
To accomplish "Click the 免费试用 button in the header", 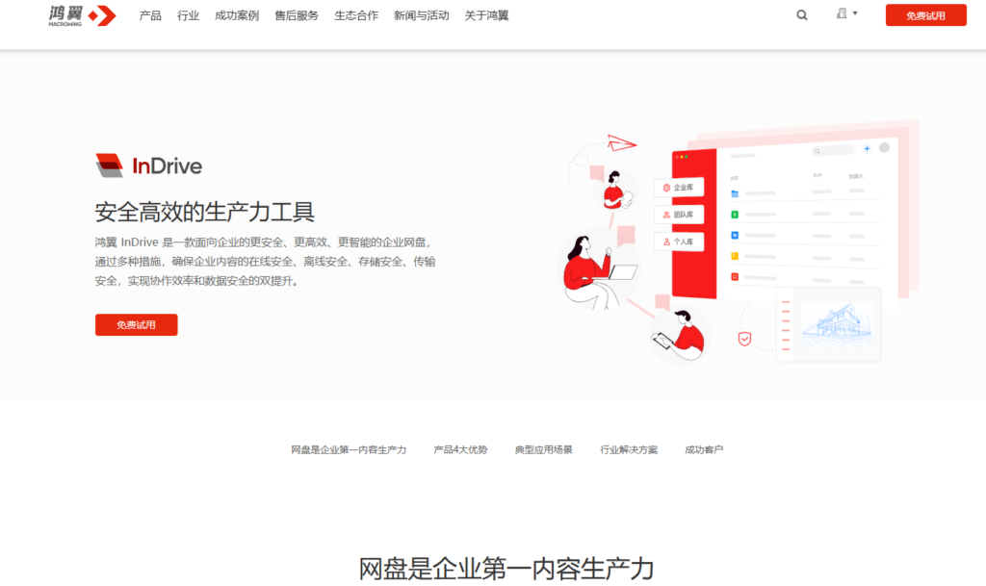I will click(x=925, y=15).
